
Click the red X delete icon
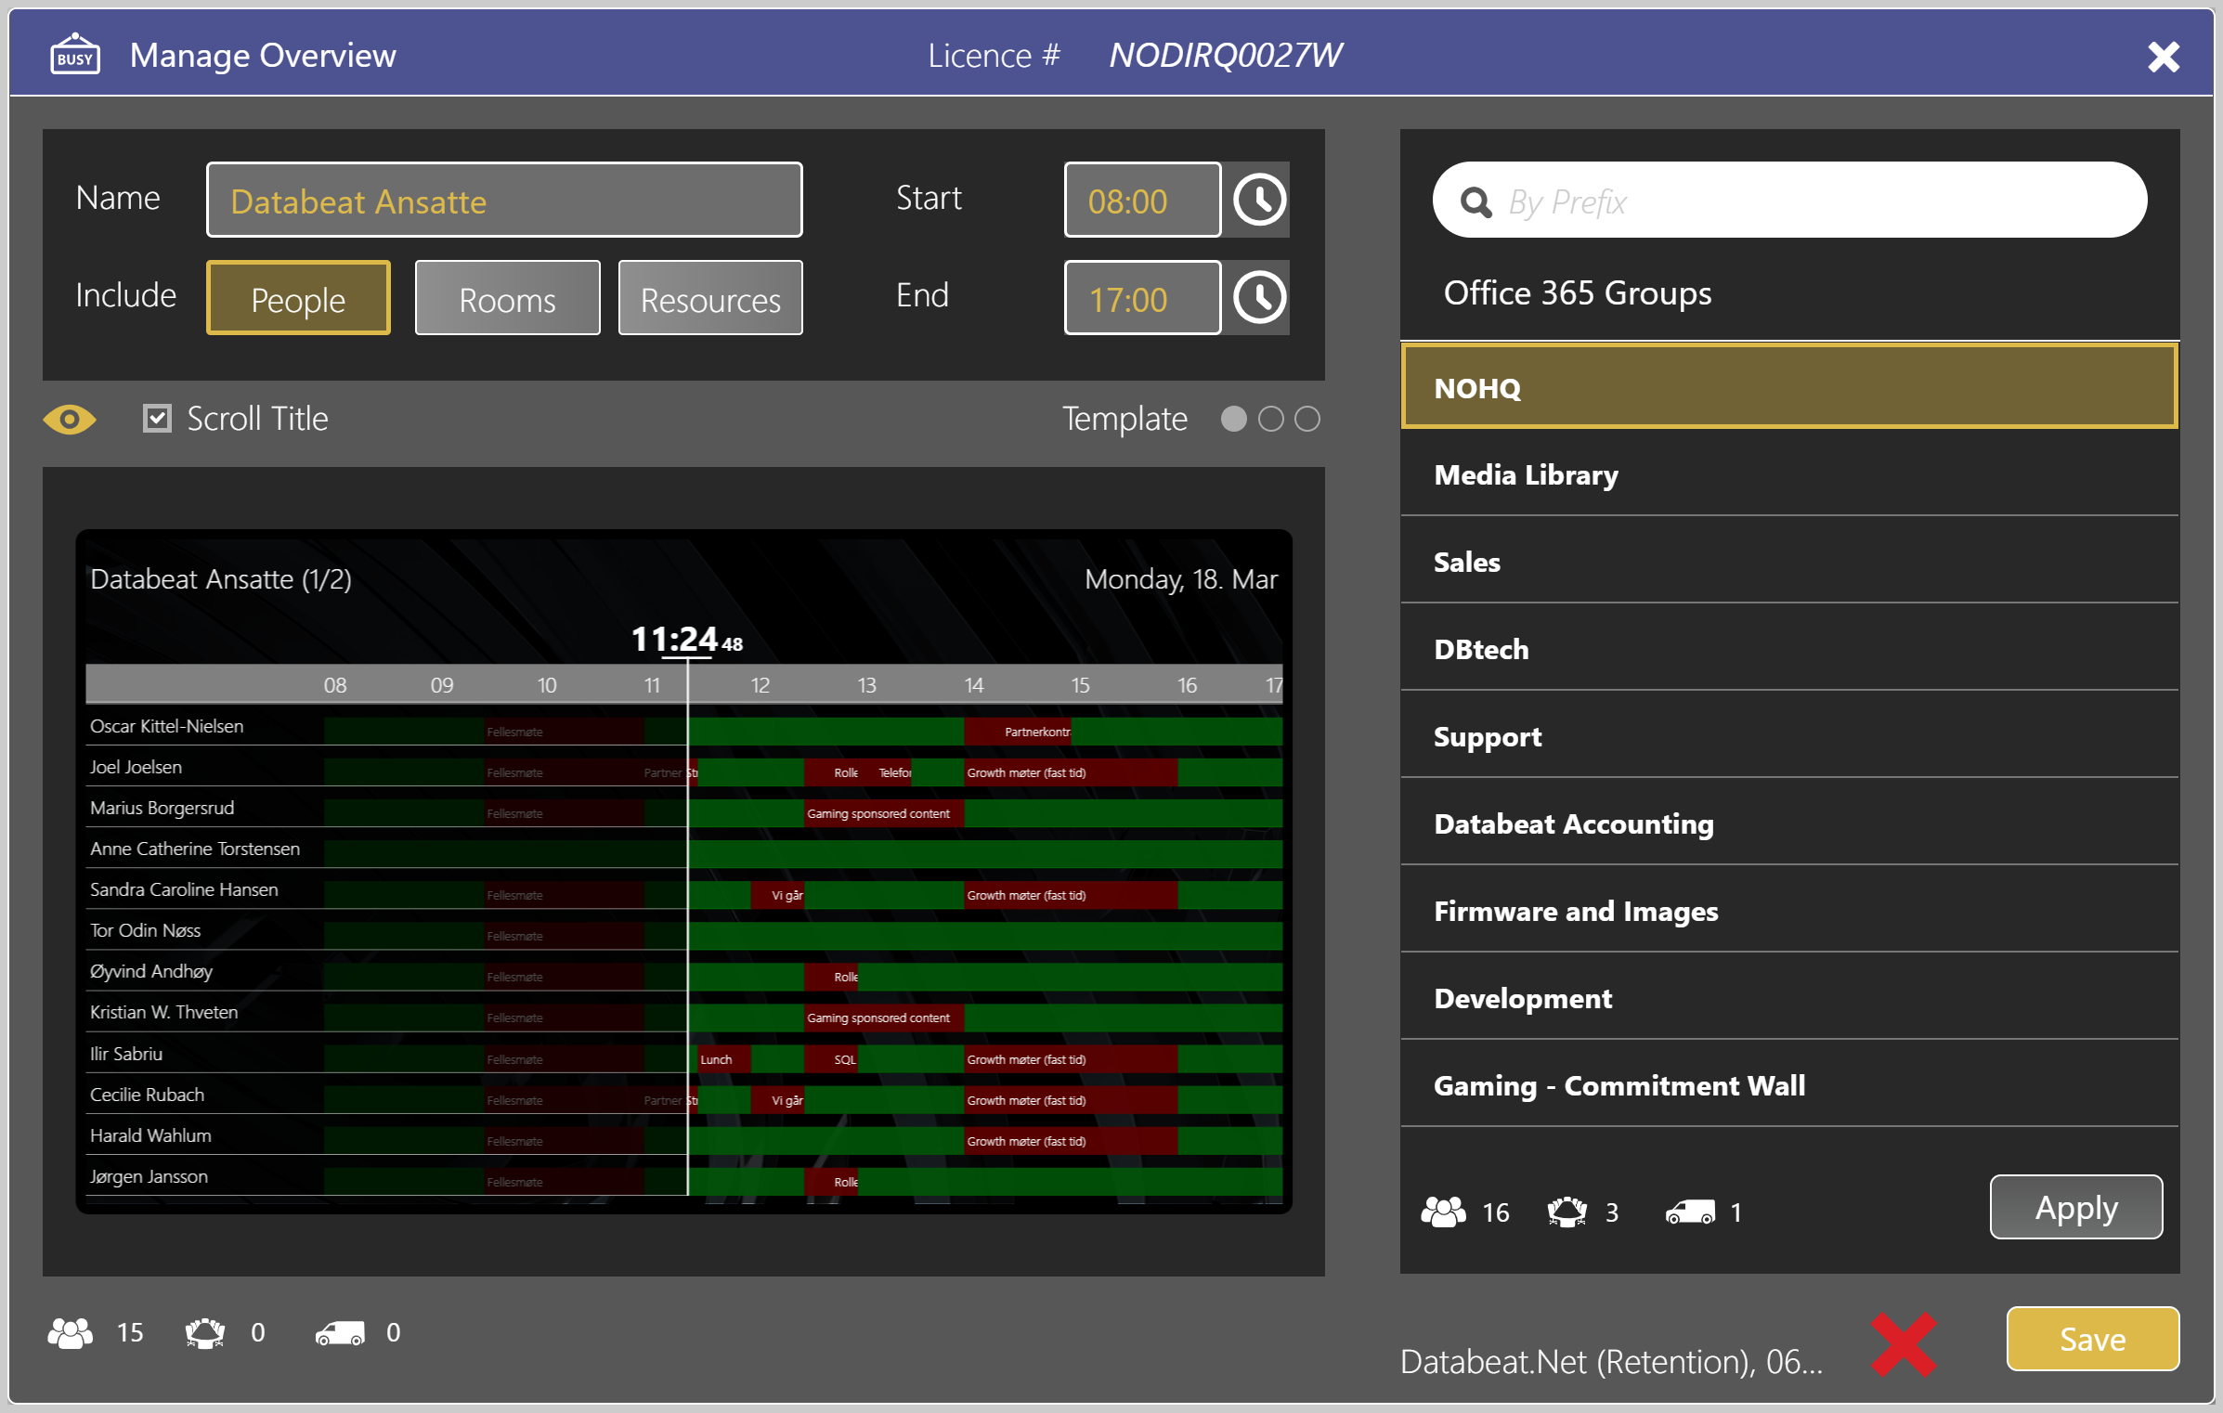(x=1904, y=1345)
